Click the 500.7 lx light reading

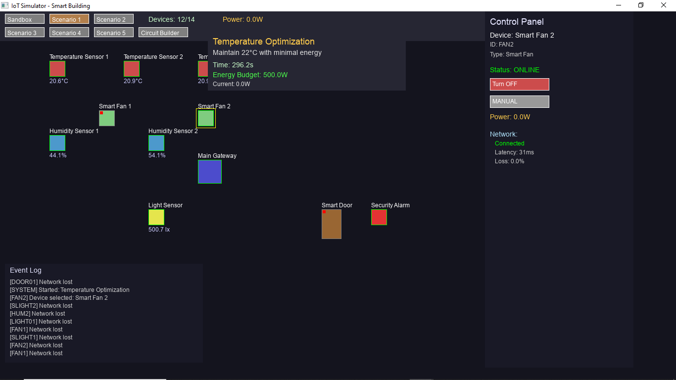pos(159,230)
